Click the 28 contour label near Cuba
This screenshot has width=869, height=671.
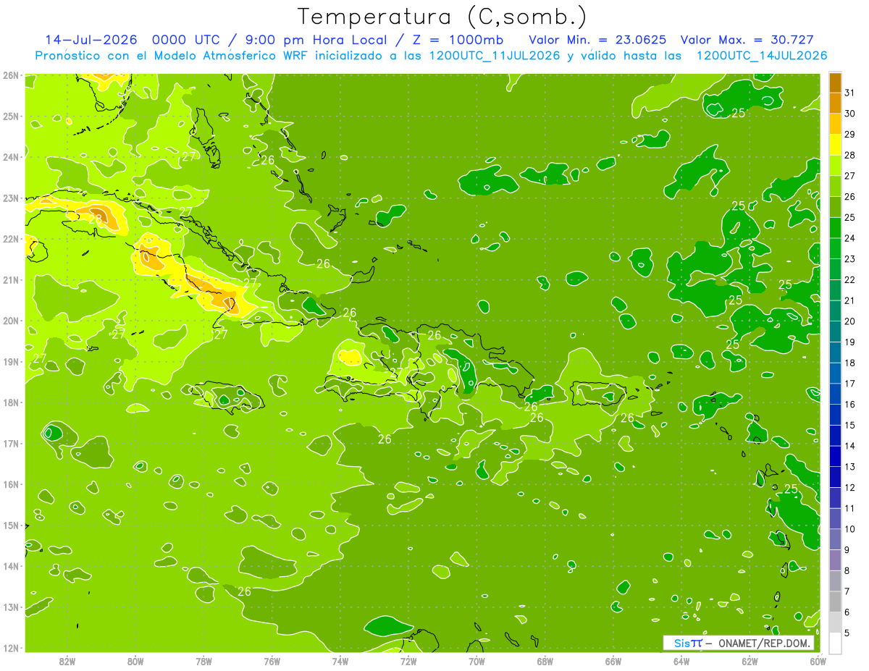click(96, 219)
